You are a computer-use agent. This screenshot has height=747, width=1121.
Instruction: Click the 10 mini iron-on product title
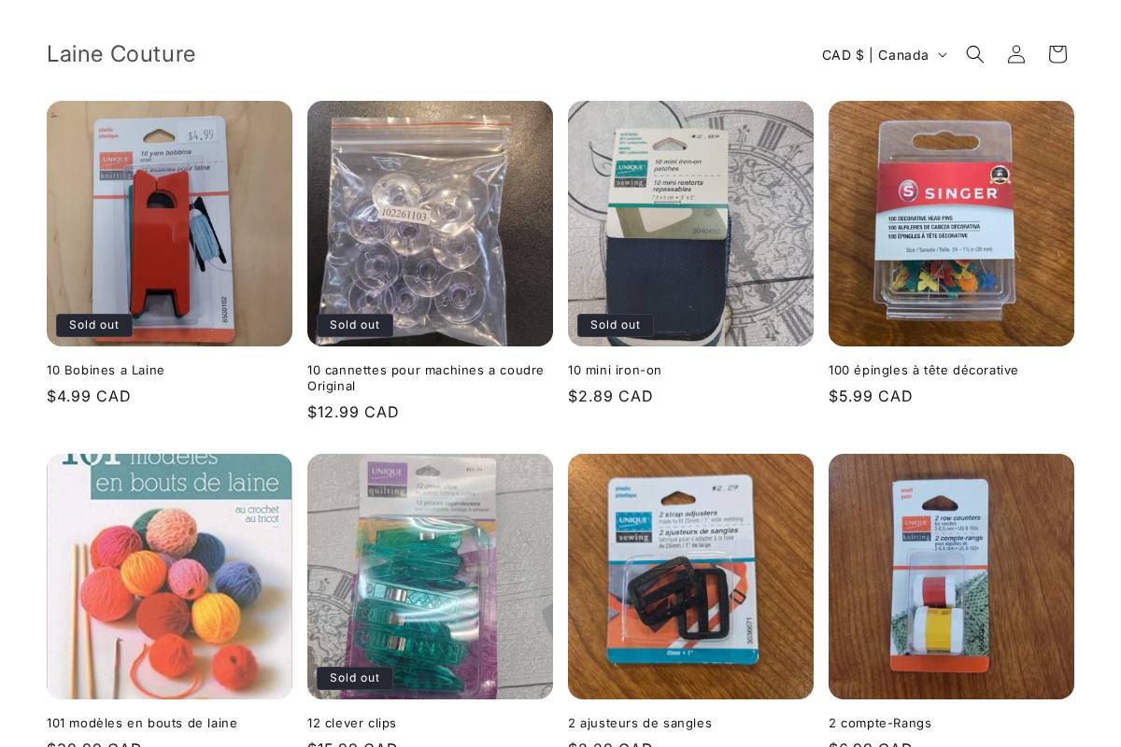(615, 371)
